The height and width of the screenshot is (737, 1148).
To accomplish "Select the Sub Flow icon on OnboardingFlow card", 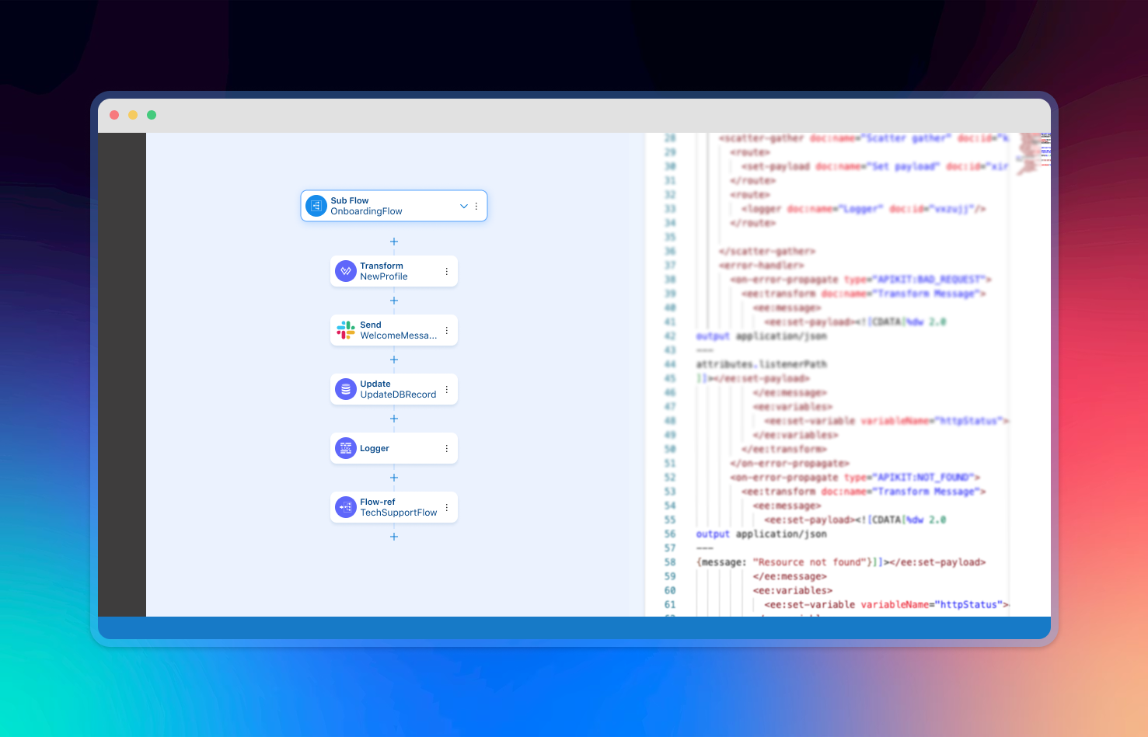I will [316, 205].
